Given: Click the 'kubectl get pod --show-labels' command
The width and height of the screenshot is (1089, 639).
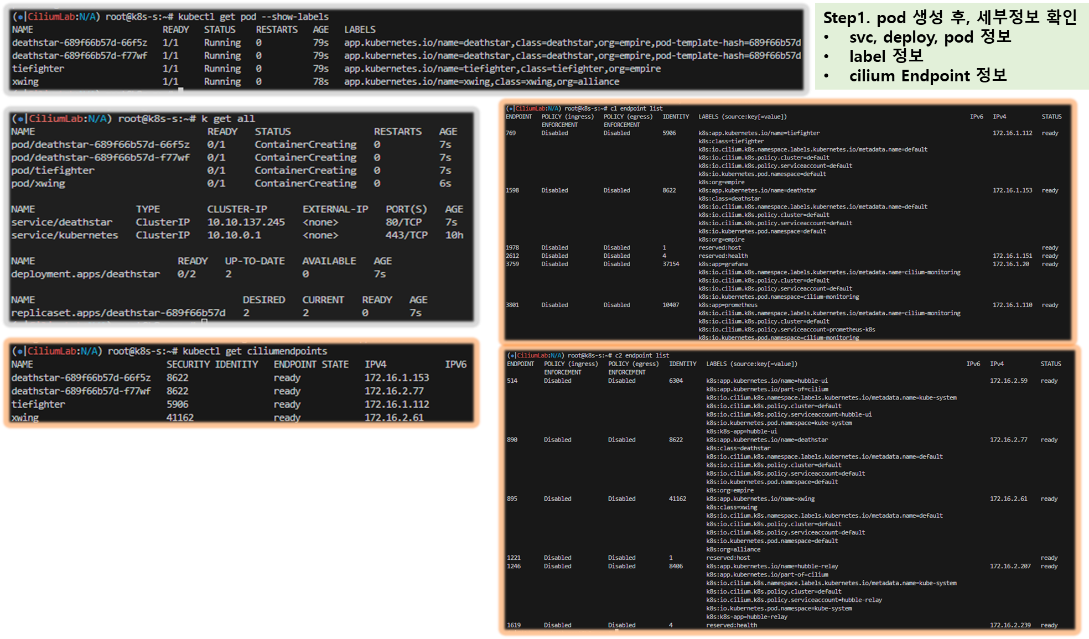Looking at the screenshot, I should point(253,17).
